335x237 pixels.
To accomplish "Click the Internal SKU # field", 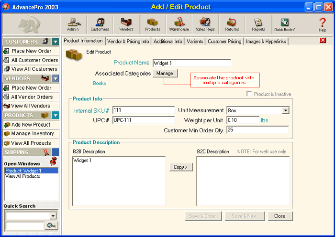I will tap(144, 110).
